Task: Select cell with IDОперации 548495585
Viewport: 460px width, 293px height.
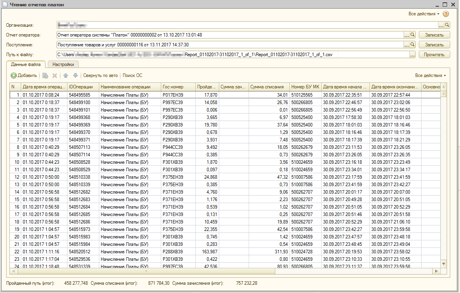Action: coord(83,95)
